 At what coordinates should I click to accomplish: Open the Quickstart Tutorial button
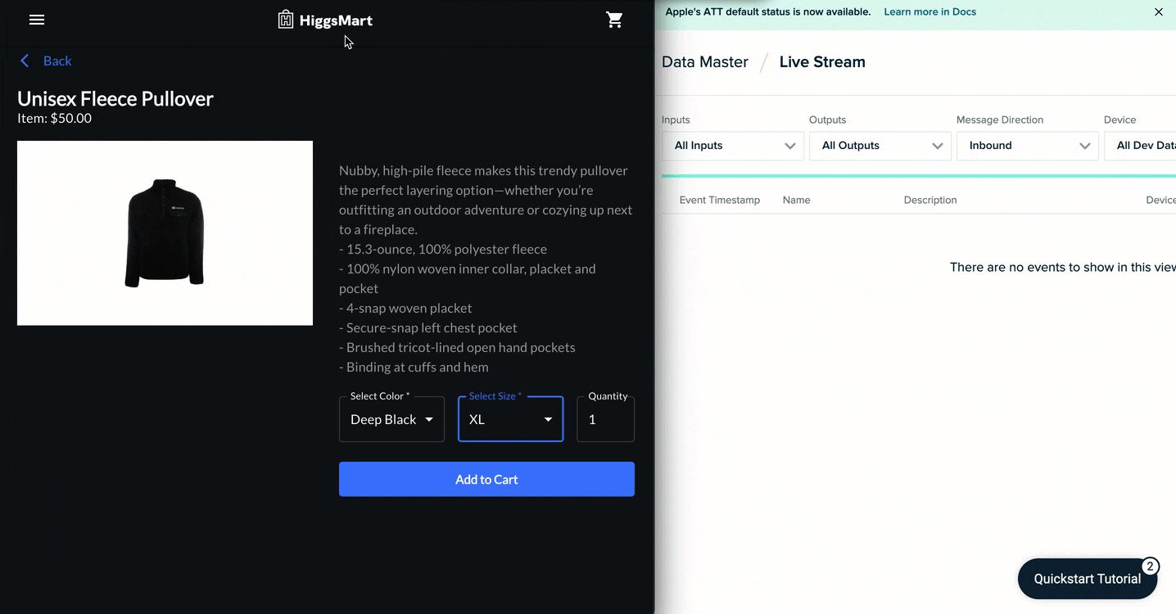(x=1087, y=579)
